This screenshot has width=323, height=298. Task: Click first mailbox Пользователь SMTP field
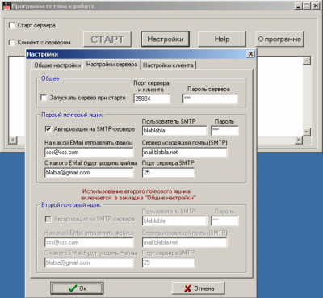click(x=174, y=131)
